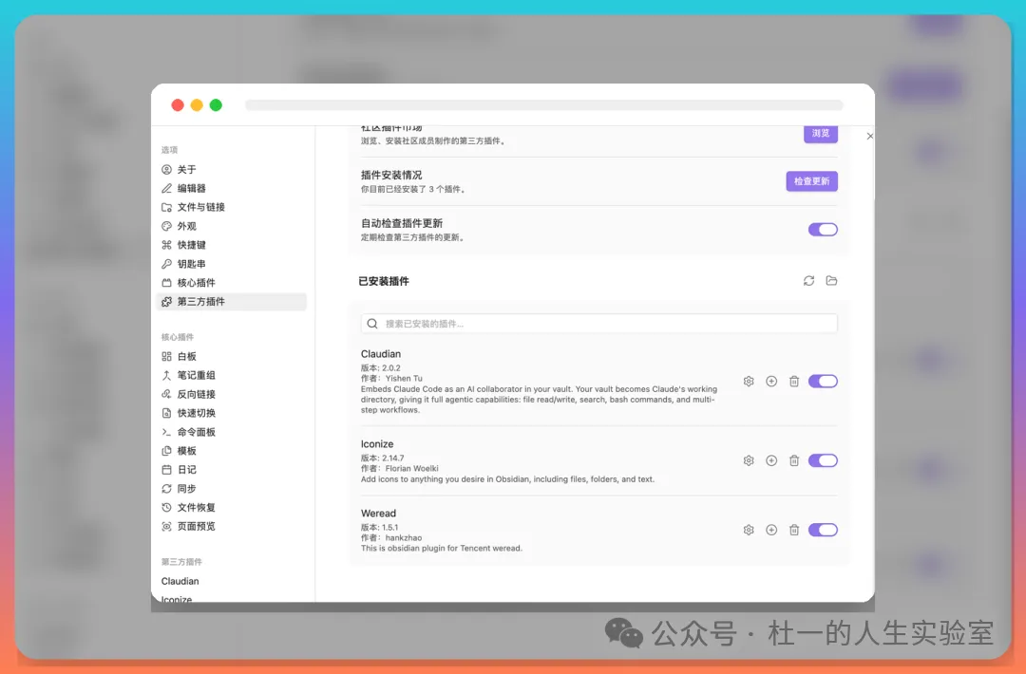Uninstall Weread with trash icon

click(x=793, y=530)
